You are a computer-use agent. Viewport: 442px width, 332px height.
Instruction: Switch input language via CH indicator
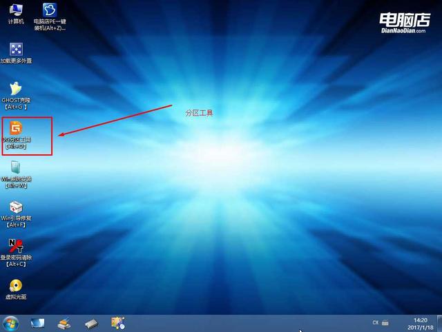(x=376, y=323)
